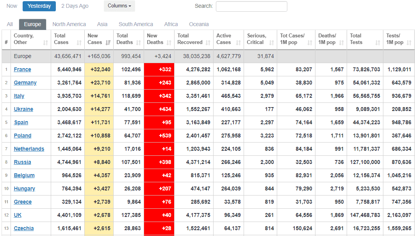
Task: Sort by Deaths/1M pop column icon
Action: tap(342, 42)
